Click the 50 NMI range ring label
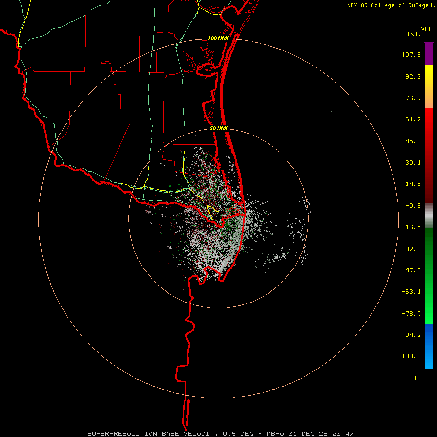437x437 pixels. click(x=219, y=129)
